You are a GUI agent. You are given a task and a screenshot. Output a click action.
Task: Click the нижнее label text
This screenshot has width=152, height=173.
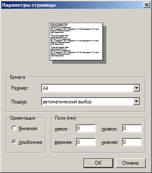tap(110, 143)
